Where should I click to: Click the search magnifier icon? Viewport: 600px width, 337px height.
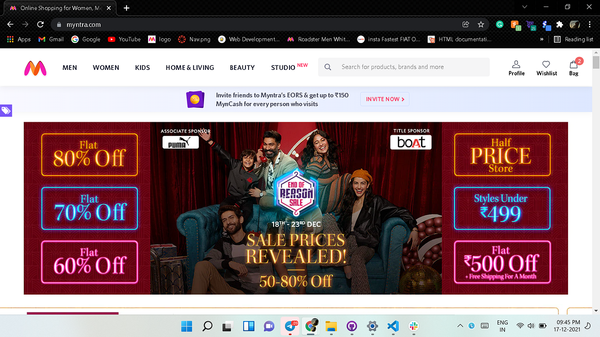pyautogui.click(x=327, y=66)
